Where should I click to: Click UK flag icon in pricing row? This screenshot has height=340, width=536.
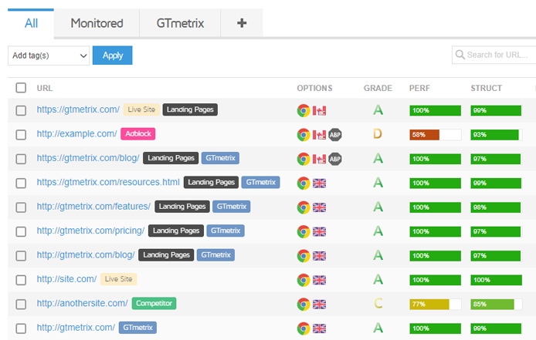(319, 232)
